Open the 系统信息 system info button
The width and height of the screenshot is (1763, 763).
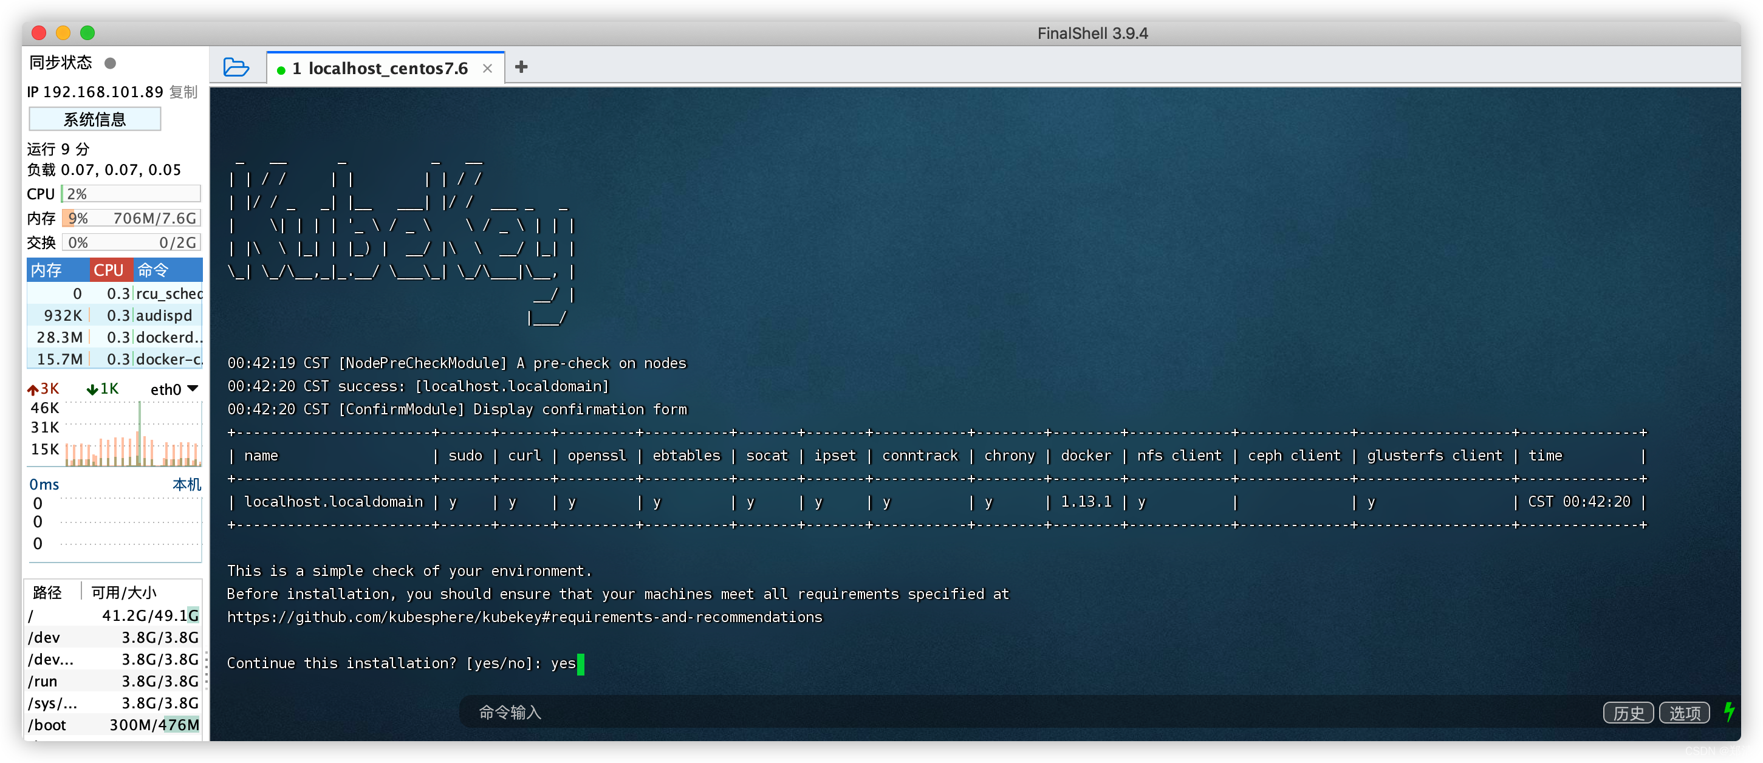(x=95, y=119)
